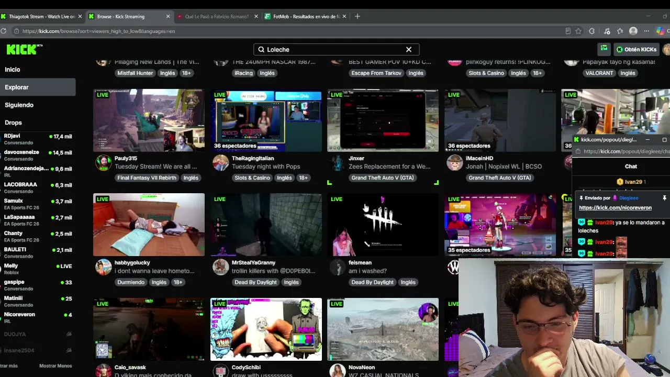Click the Final Fantasy VII Rebirth tag
The width and height of the screenshot is (670, 377).
coord(147,178)
